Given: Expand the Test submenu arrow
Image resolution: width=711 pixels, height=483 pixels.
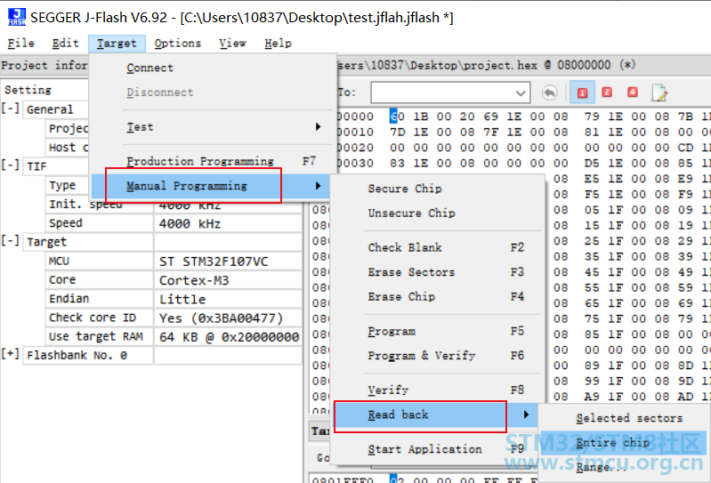Looking at the screenshot, I should coord(319,127).
